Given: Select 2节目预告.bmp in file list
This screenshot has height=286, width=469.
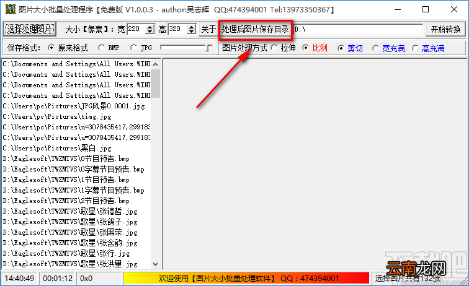Looking at the screenshot, I should tap(76, 201).
